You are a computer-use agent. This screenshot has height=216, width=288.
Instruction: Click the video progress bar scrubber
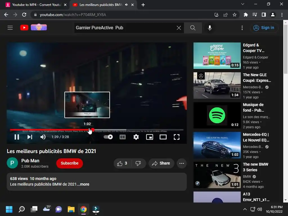(93, 130)
